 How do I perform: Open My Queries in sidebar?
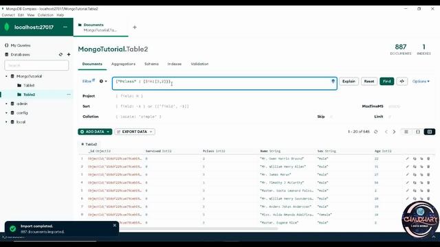click(21, 45)
